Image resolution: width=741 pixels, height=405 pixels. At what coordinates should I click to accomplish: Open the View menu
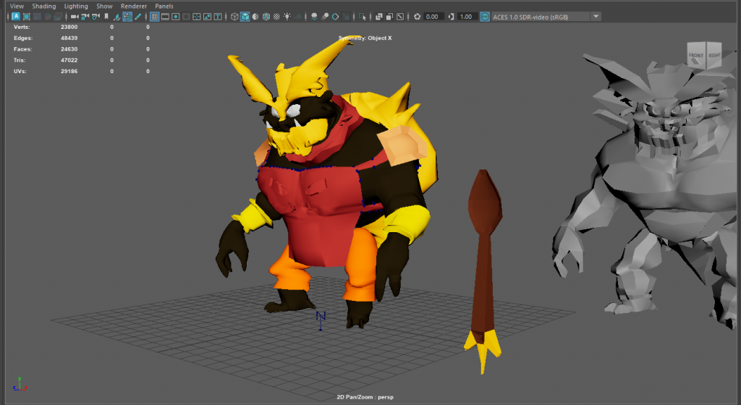tap(17, 6)
